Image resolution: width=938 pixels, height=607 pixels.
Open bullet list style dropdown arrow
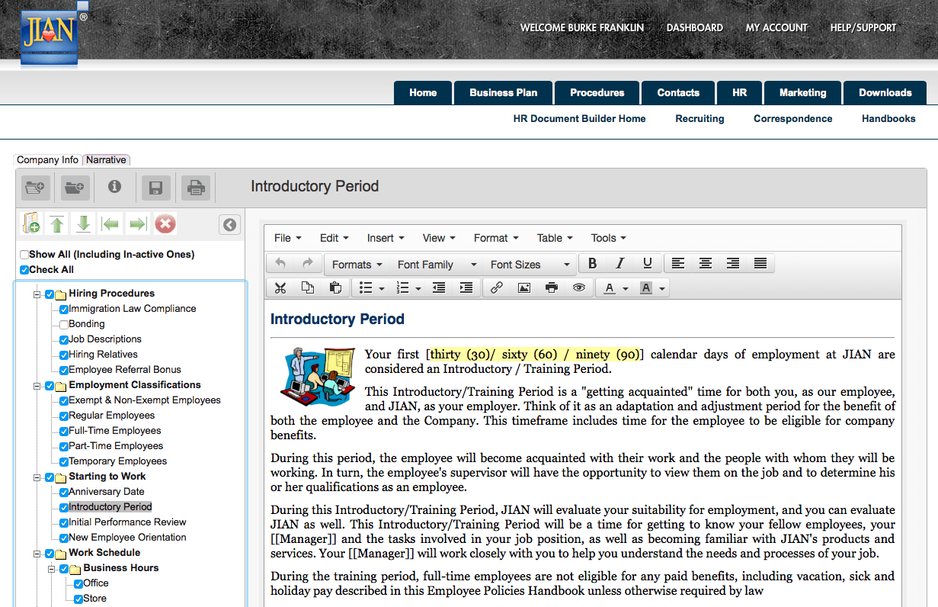(x=381, y=288)
